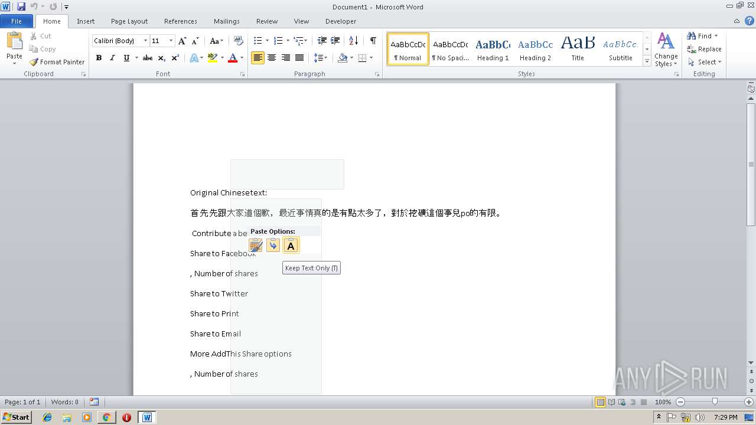The height and width of the screenshot is (425, 756).
Task: Switch to the Mailings tab
Action: 227,21
